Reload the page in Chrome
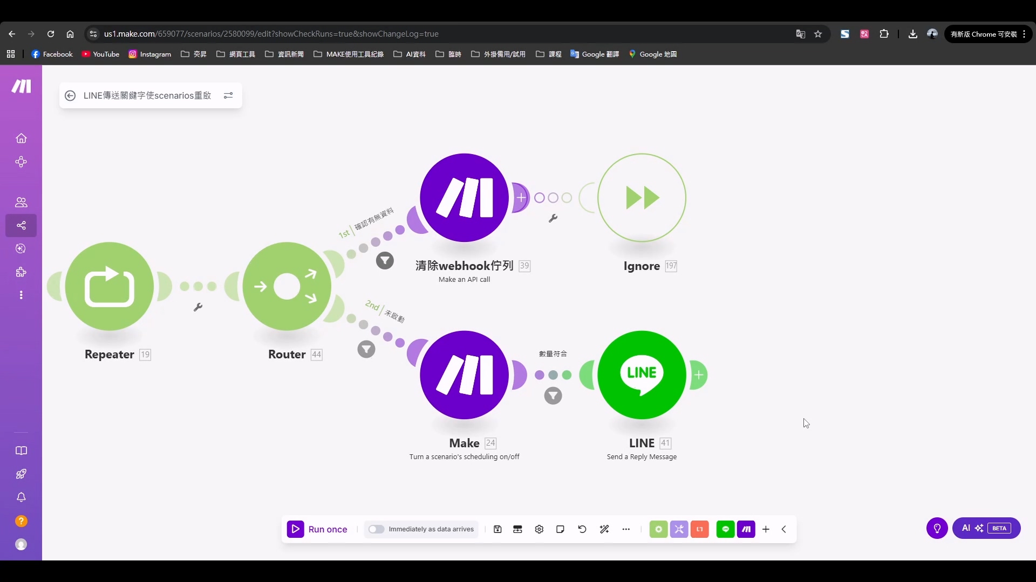The height and width of the screenshot is (582, 1036). coord(51,34)
